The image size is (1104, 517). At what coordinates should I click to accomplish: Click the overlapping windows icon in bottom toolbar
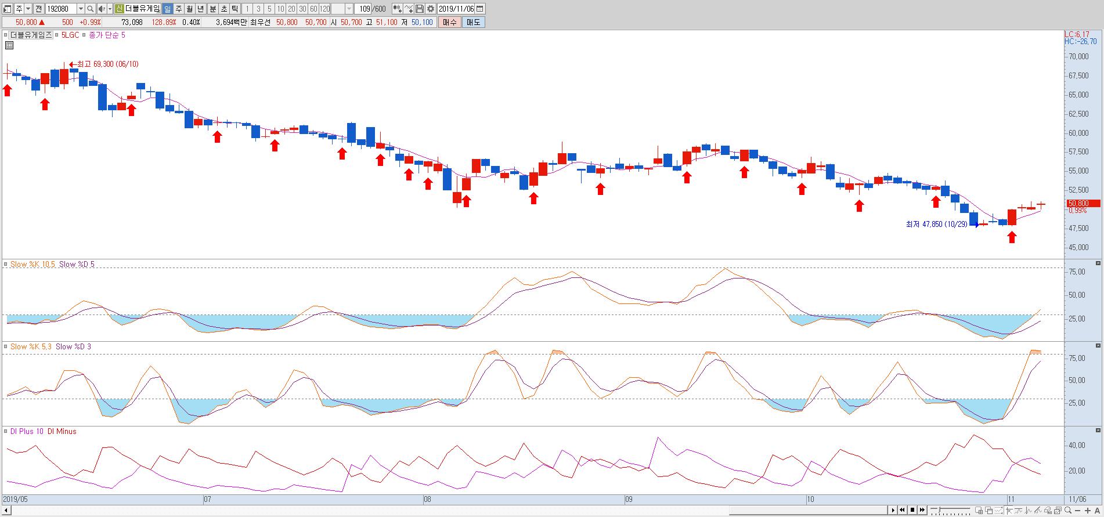(989, 511)
